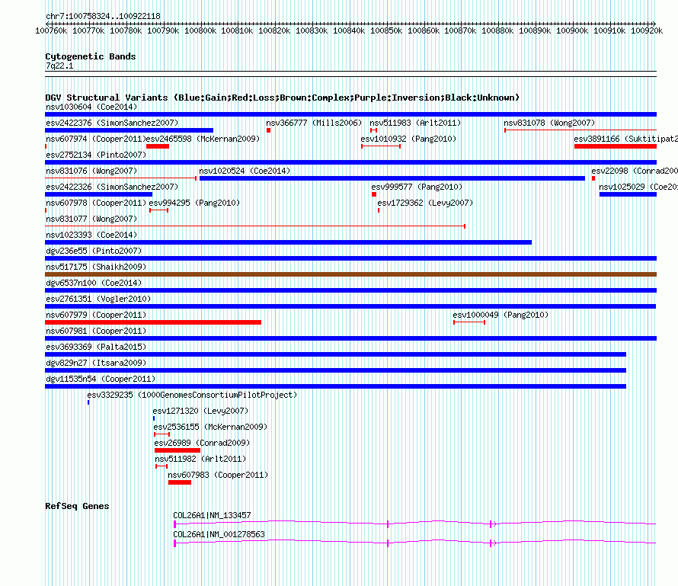
Task: Select the chr7:100758324..100922118 coordinate text
Action: click(103, 16)
